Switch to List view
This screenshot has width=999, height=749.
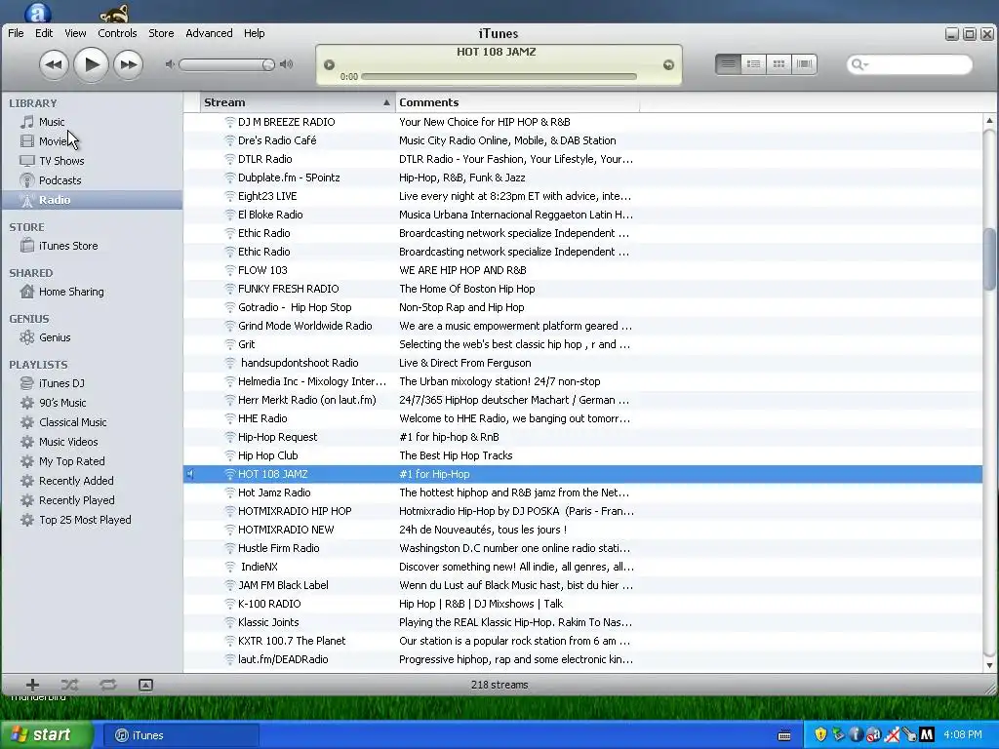[728, 63]
